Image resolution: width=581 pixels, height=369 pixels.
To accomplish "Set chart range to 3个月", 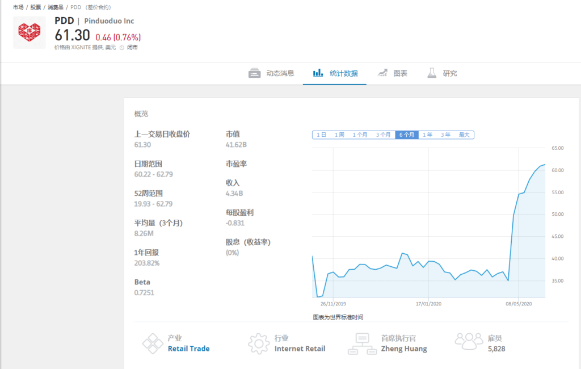I will pos(383,135).
